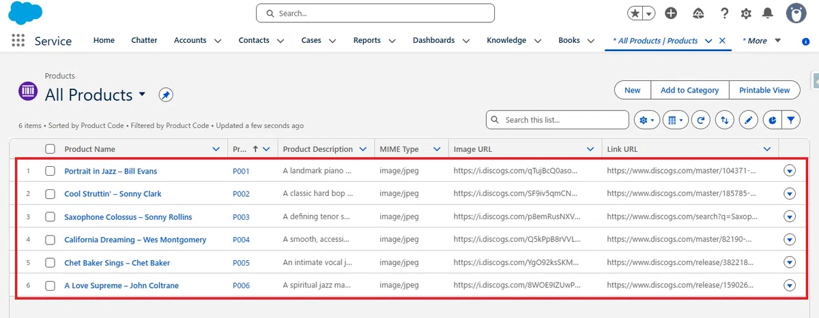This screenshot has width=819, height=318.
Task: Open Portrait in Jazz – Bill Evans record
Action: pos(111,171)
